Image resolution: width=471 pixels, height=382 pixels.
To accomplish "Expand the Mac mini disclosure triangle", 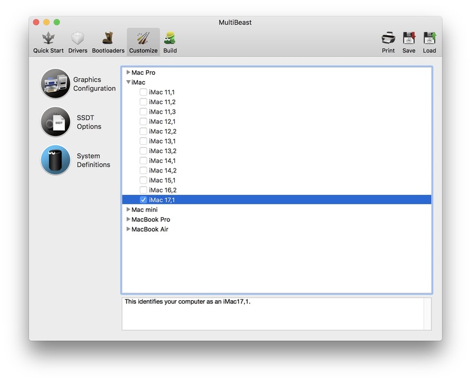I will tap(128, 210).
